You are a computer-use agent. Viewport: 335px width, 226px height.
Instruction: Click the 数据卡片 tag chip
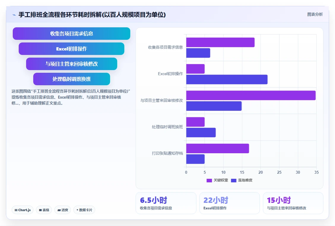point(84,210)
